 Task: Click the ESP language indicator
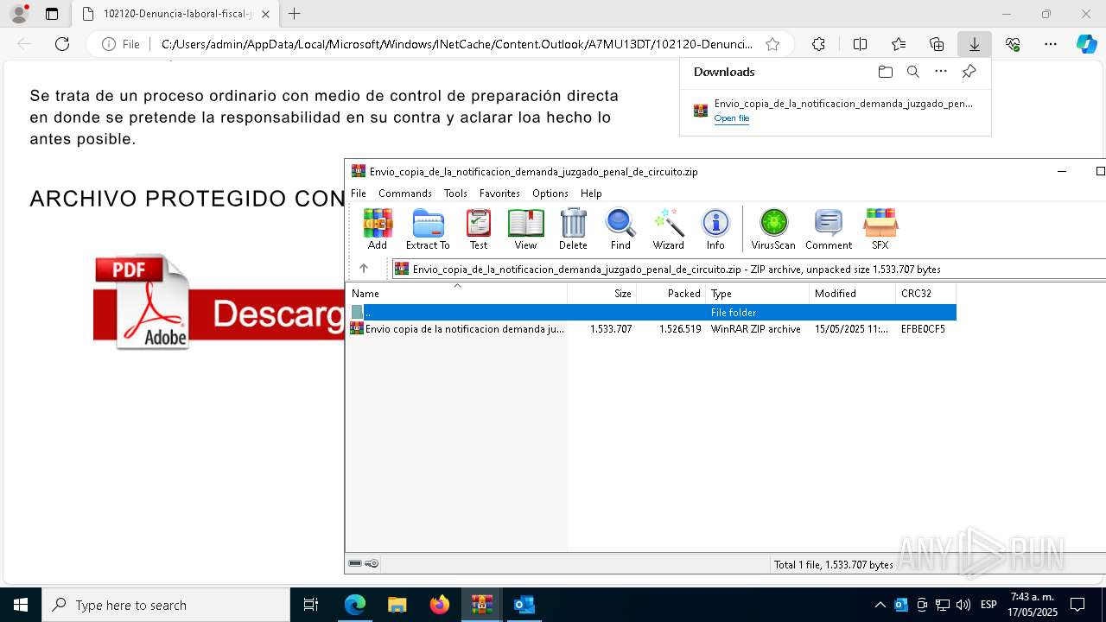click(x=988, y=605)
